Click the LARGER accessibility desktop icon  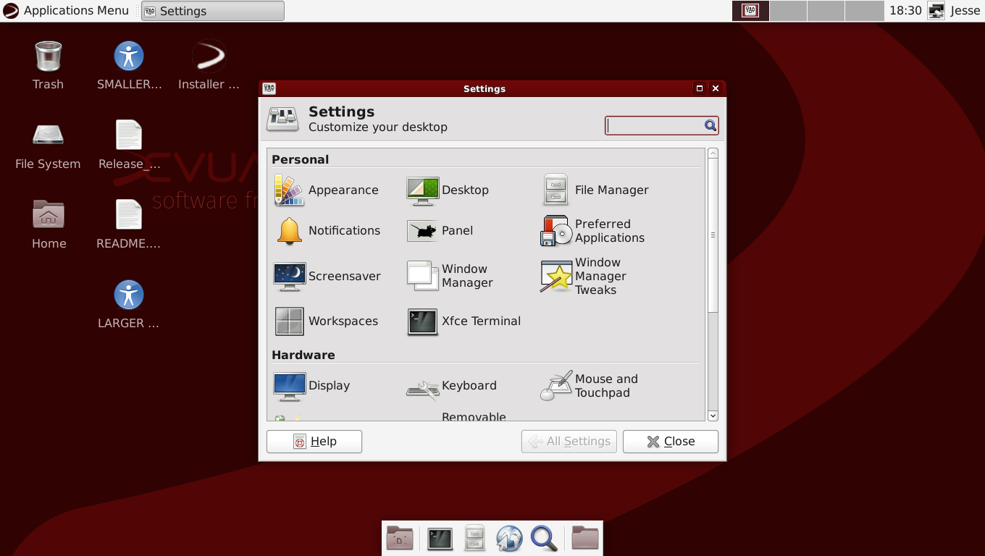pos(129,295)
